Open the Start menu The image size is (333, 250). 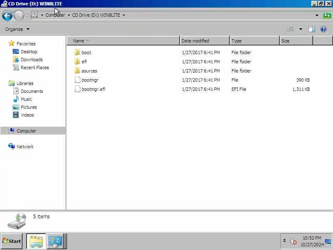point(12,241)
